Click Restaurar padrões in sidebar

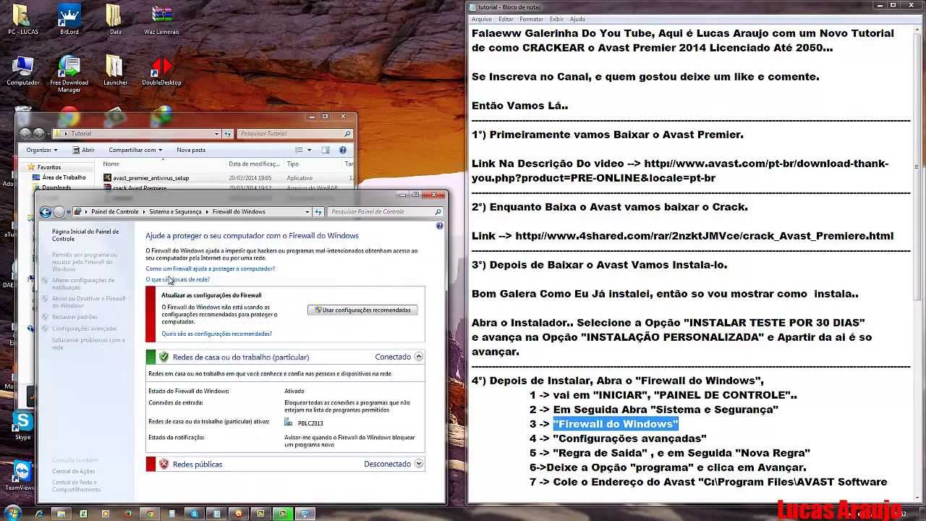(x=75, y=317)
